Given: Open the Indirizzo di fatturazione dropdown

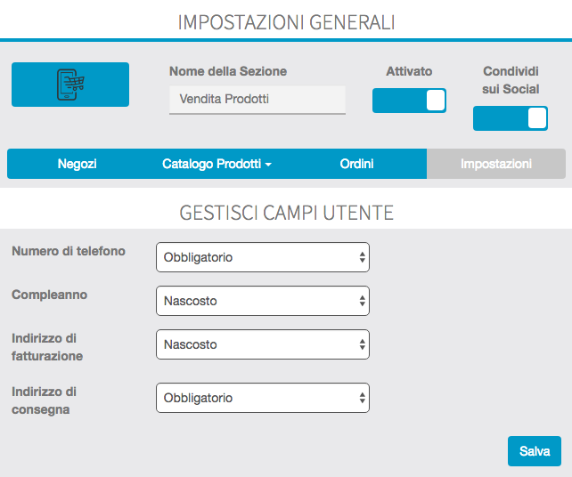Looking at the screenshot, I should tap(262, 344).
